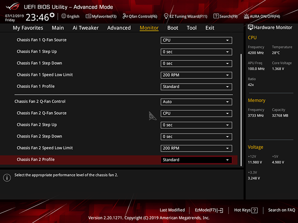298x223 pixels.
Task: Click the EzMode exit arrow icon
Action: coord(220,210)
